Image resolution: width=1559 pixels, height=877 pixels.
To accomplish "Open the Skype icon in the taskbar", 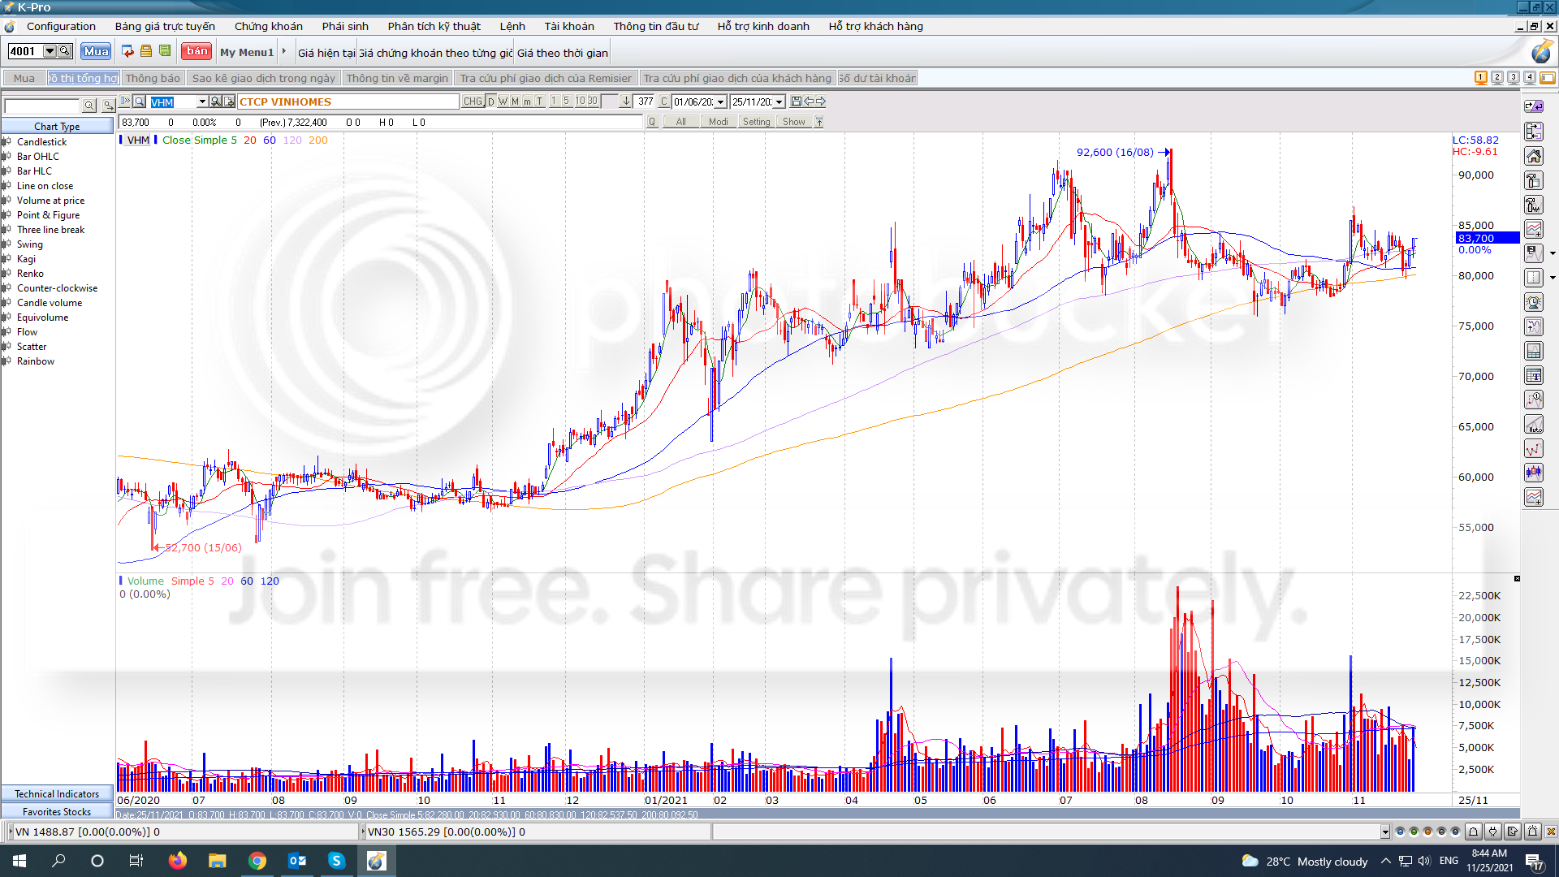I will (x=336, y=861).
